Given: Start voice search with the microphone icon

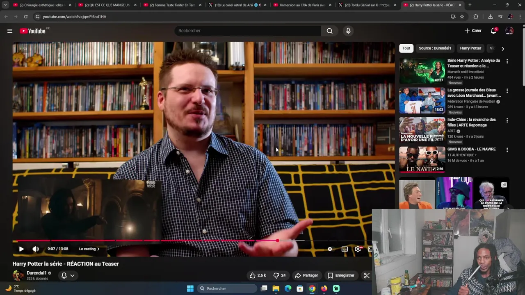Looking at the screenshot, I should [x=348, y=31].
